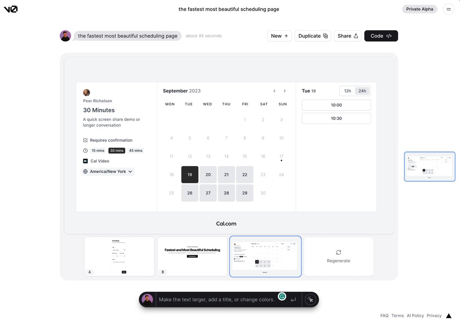The image size is (460, 322).
Task: Select September 20 in calendar
Action: 208,174
